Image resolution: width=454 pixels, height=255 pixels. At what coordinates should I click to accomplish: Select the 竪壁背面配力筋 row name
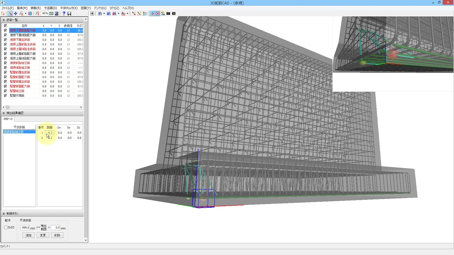[x=20, y=86]
